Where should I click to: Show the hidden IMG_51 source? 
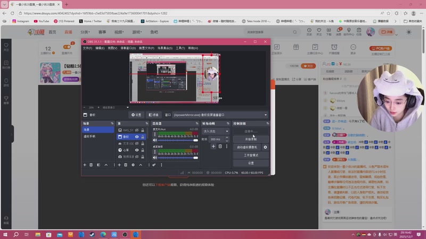click(x=137, y=130)
